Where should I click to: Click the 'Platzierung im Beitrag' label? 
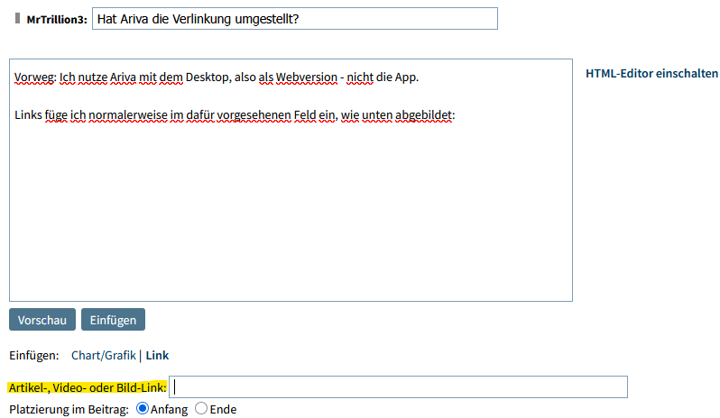click(x=69, y=409)
